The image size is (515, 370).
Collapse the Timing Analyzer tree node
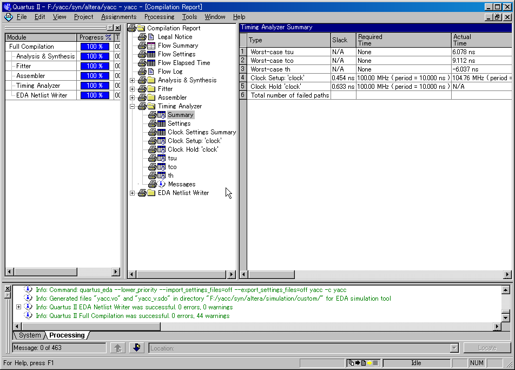[x=133, y=106]
